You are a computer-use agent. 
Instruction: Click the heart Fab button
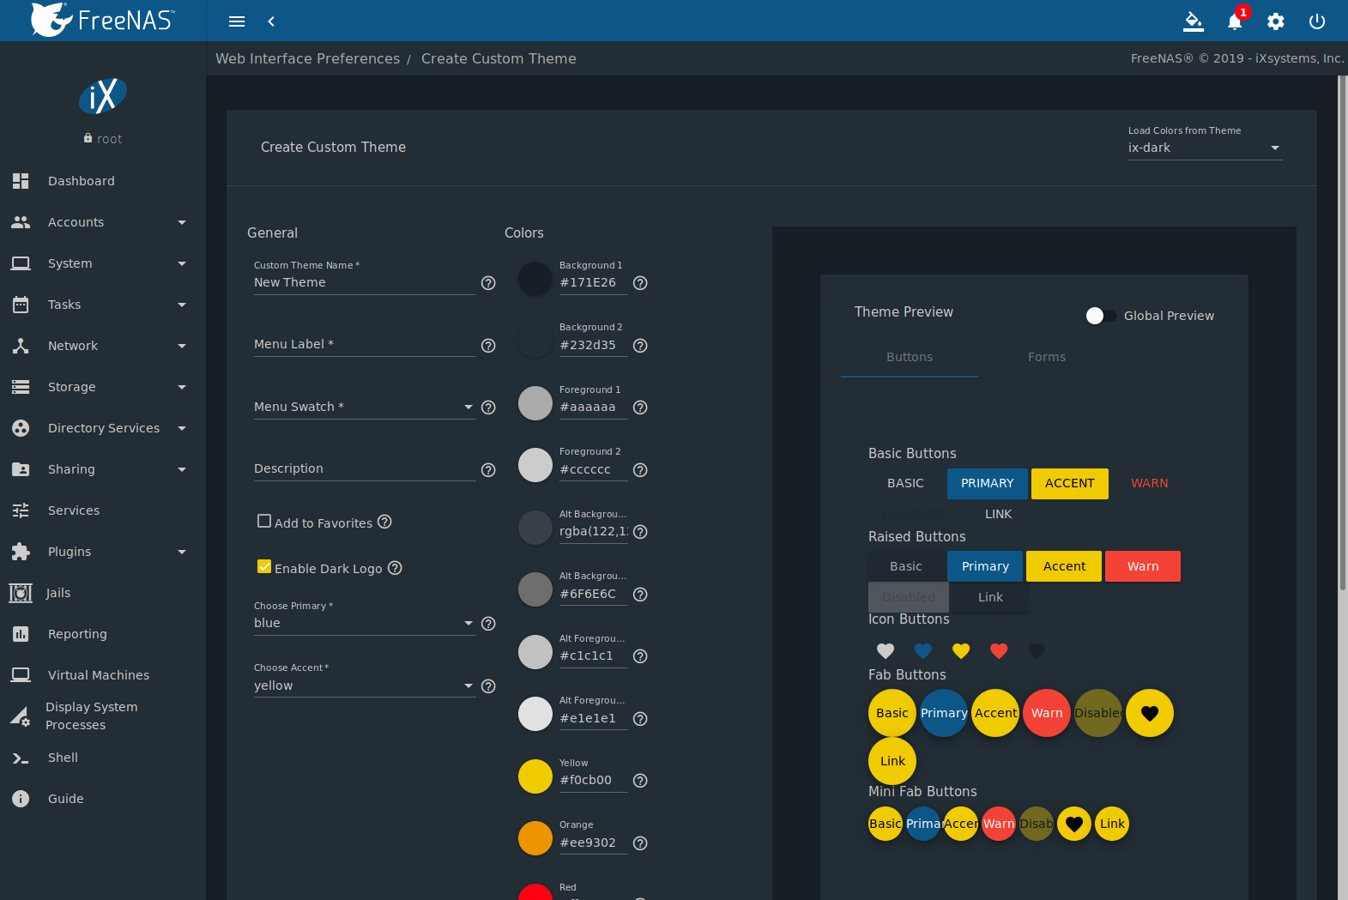click(x=1150, y=713)
